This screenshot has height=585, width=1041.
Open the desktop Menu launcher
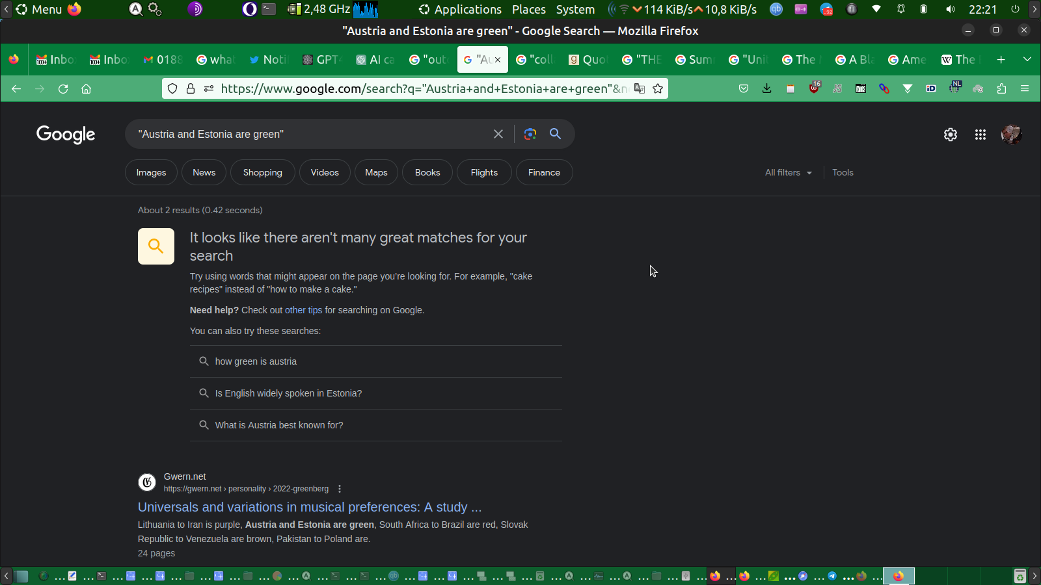[x=39, y=9]
